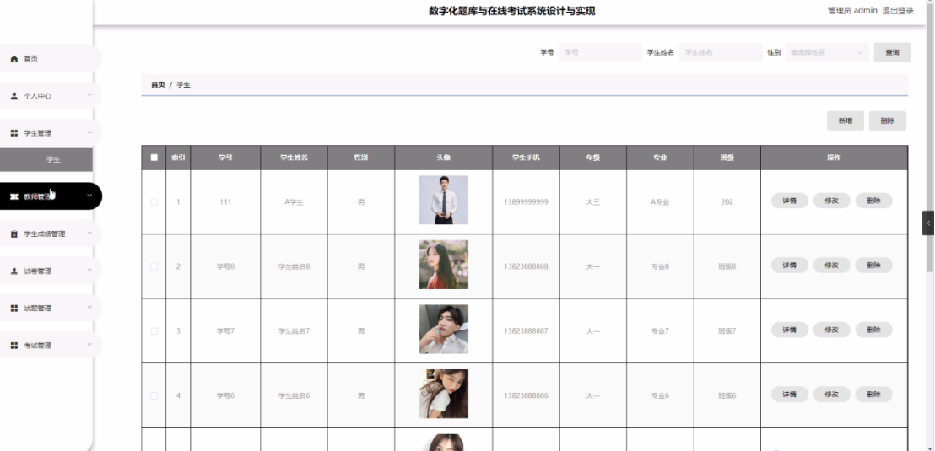Check the row checkbox for student 111
The width and height of the screenshot is (935, 451).
tap(154, 202)
